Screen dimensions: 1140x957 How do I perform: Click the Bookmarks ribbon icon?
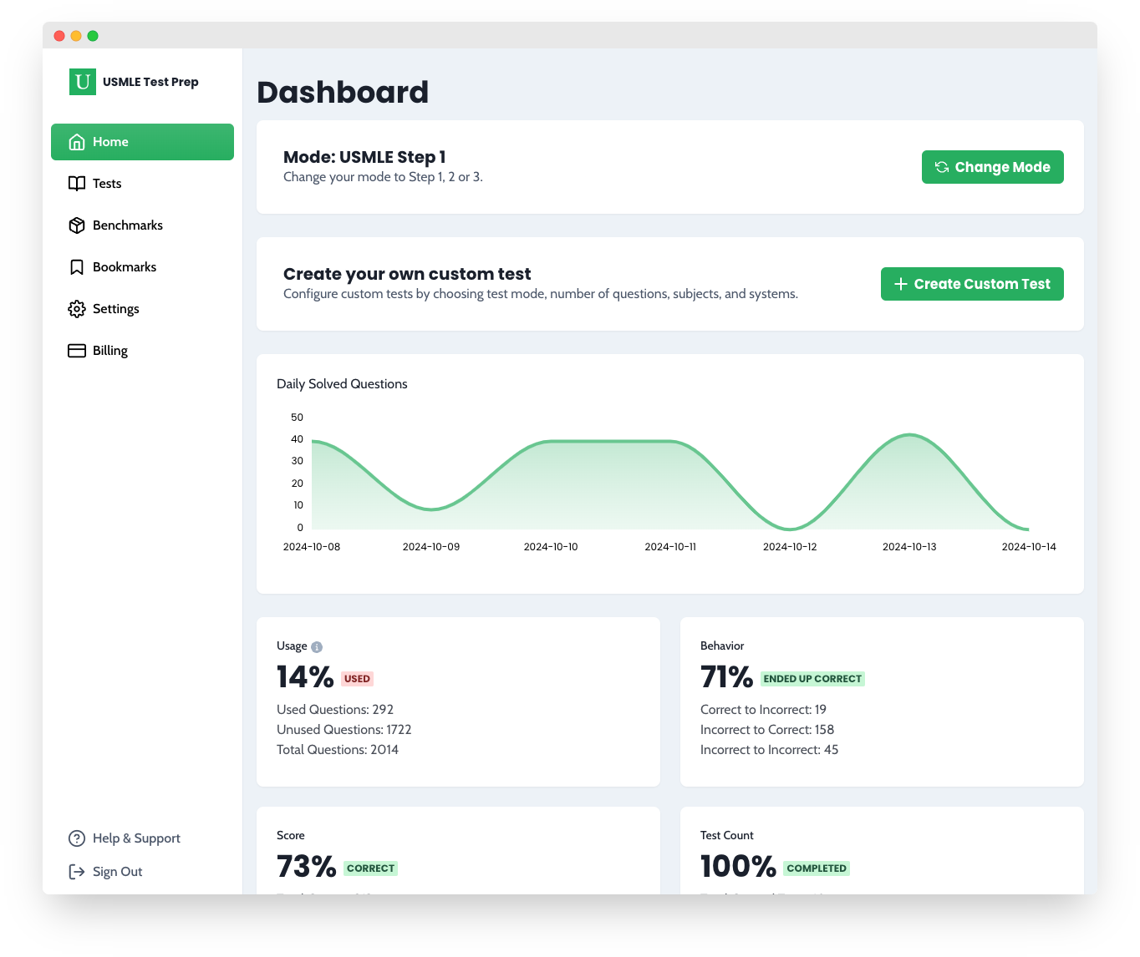pos(77,267)
